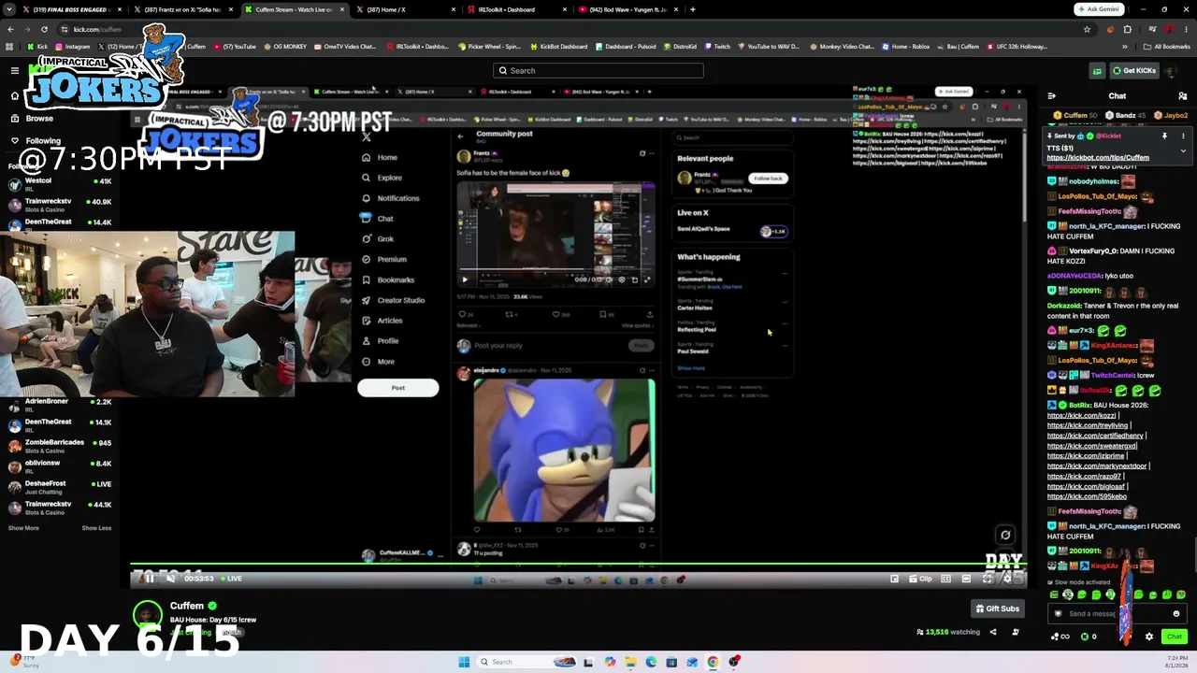Screen dimensions: 1197x673
Task: Click the pin icon on the pinned message
Action: [1164, 136]
